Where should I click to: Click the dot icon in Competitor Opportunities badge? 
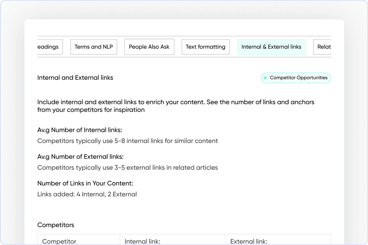pos(266,78)
